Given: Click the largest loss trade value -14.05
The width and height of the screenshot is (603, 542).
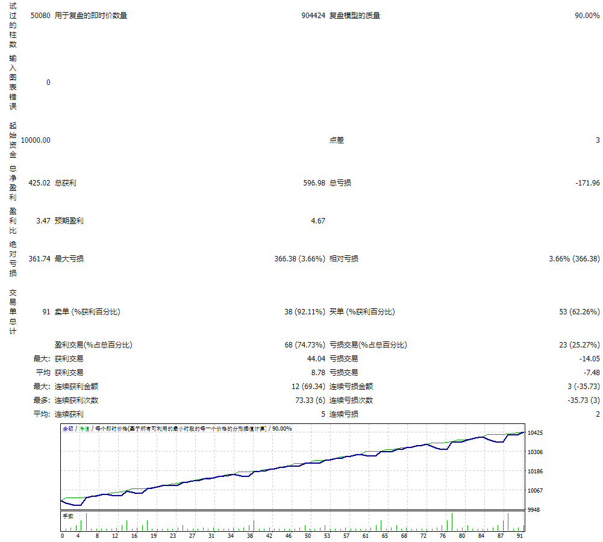Looking at the screenshot, I should tap(590, 359).
